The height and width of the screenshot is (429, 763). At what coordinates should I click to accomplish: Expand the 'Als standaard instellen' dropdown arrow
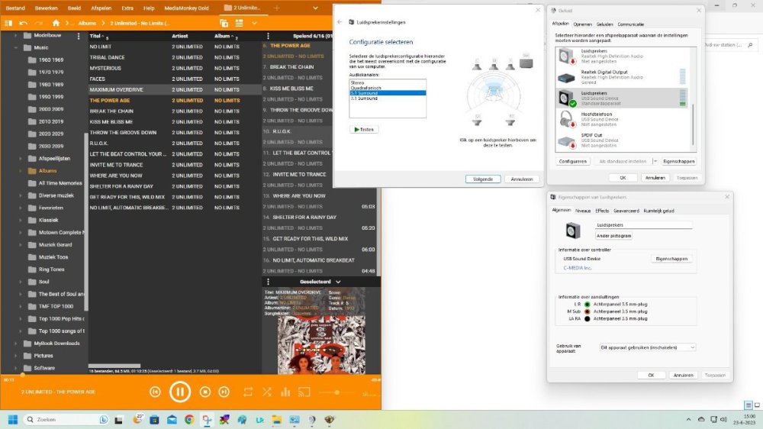click(x=653, y=162)
